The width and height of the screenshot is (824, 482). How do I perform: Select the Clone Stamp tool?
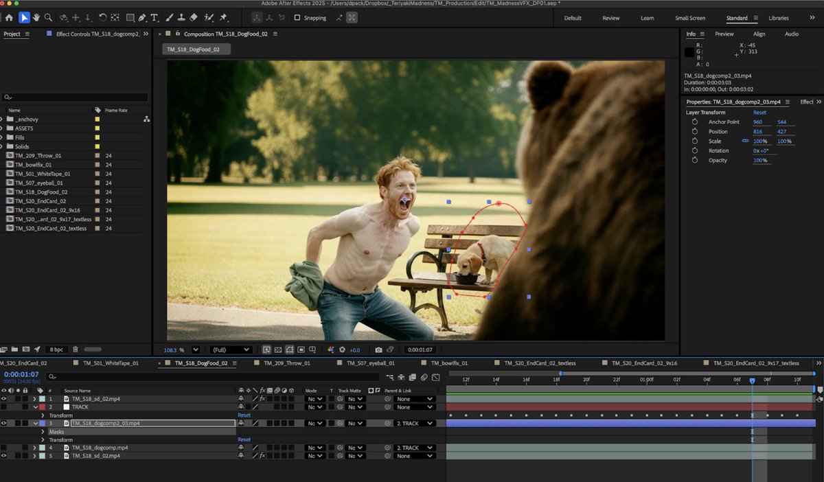[181, 17]
